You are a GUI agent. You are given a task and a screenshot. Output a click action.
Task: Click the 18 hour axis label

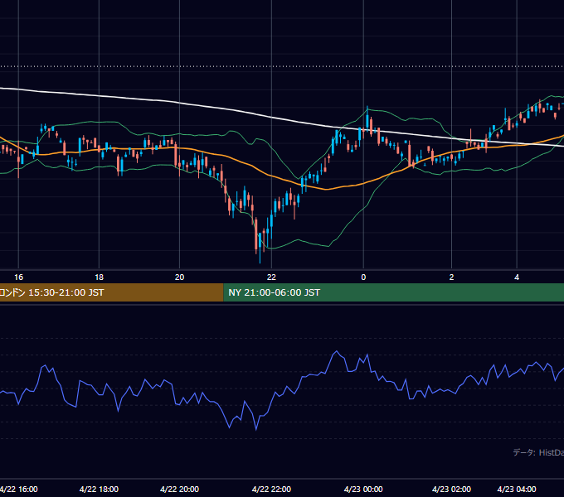coord(99,277)
